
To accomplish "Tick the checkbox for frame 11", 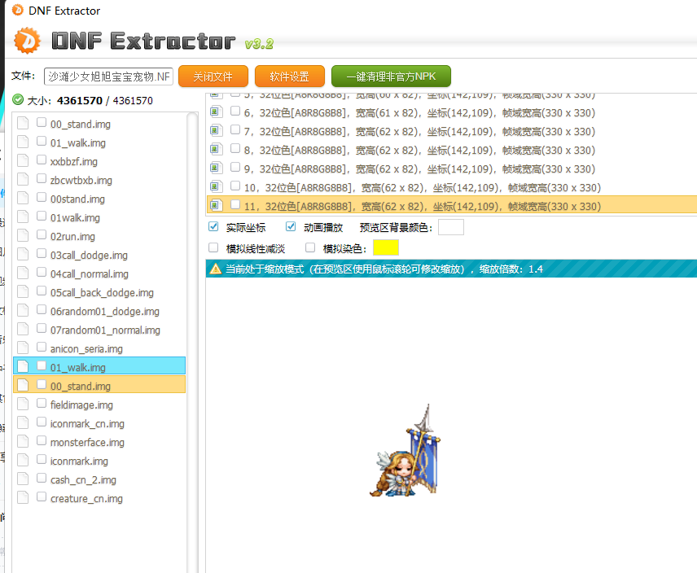I will click(235, 204).
